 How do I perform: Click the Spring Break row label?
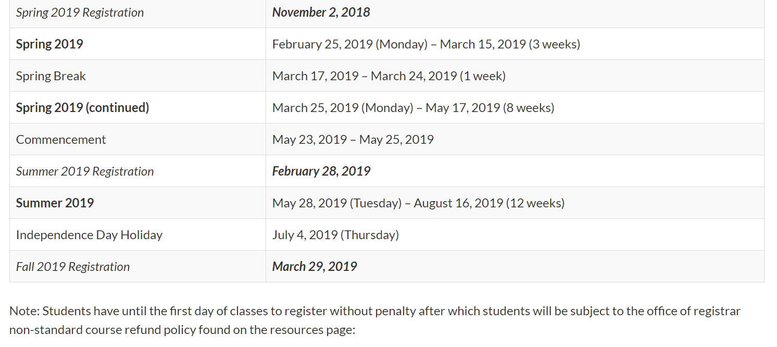point(51,76)
